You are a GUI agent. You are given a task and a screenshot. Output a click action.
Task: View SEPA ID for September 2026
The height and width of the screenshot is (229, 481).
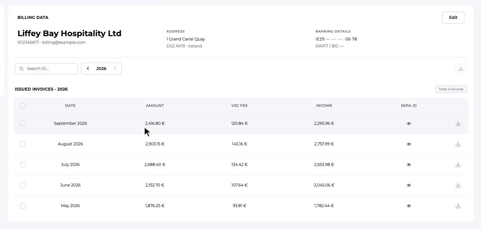(409, 123)
